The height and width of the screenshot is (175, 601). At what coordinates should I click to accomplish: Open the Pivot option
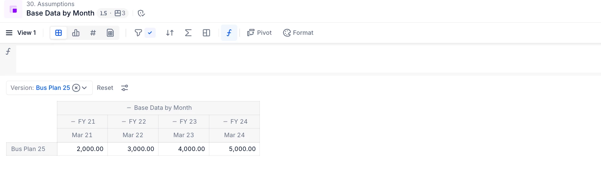click(259, 33)
